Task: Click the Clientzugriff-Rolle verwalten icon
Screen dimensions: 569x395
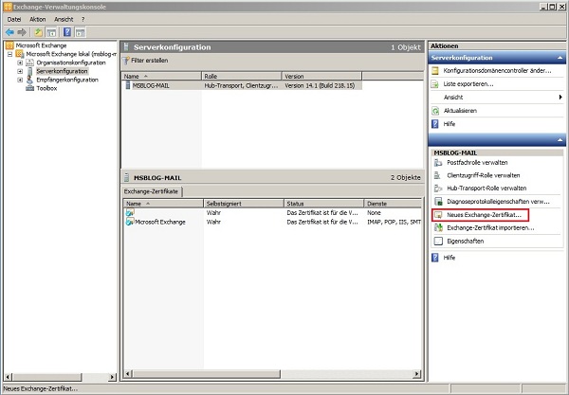Action: point(438,175)
